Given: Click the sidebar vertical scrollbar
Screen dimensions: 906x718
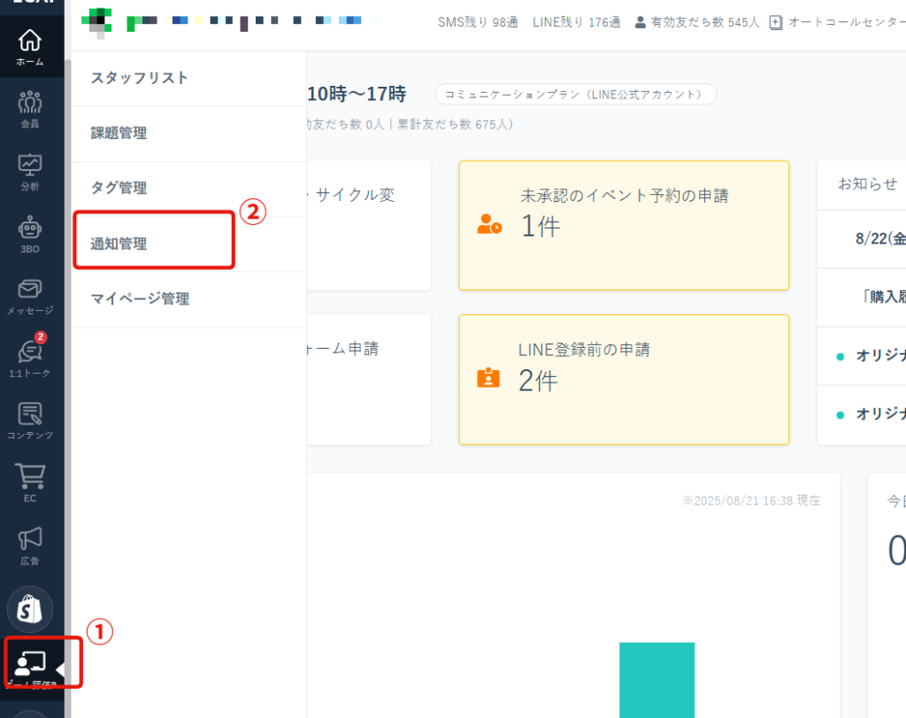Looking at the screenshot, I should coord(67,387).
